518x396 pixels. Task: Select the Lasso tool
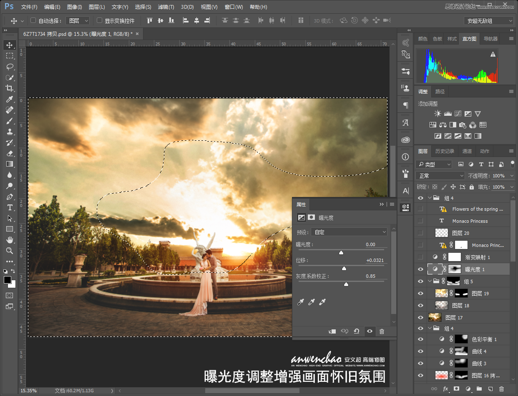click(x=9, y=67)
